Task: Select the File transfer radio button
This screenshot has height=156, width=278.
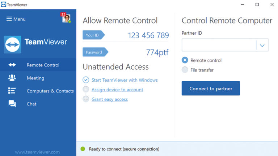Action: coord(185,70)
